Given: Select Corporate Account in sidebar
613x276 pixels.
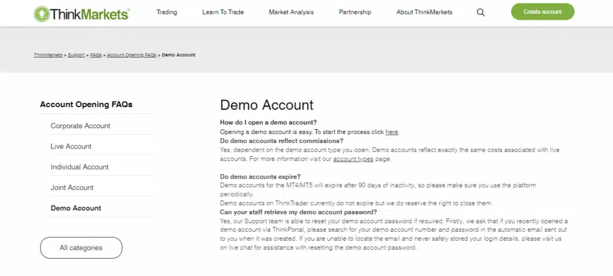Looking at the screenshot, I should 80,126.
